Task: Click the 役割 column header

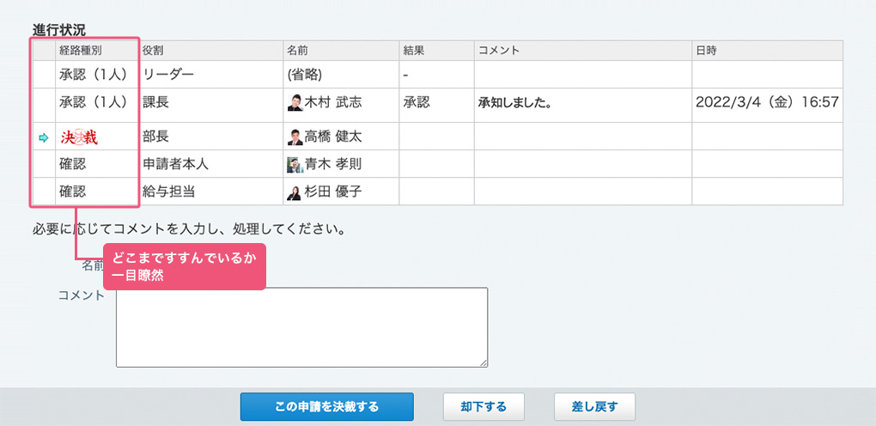Action: click(210, 51)
